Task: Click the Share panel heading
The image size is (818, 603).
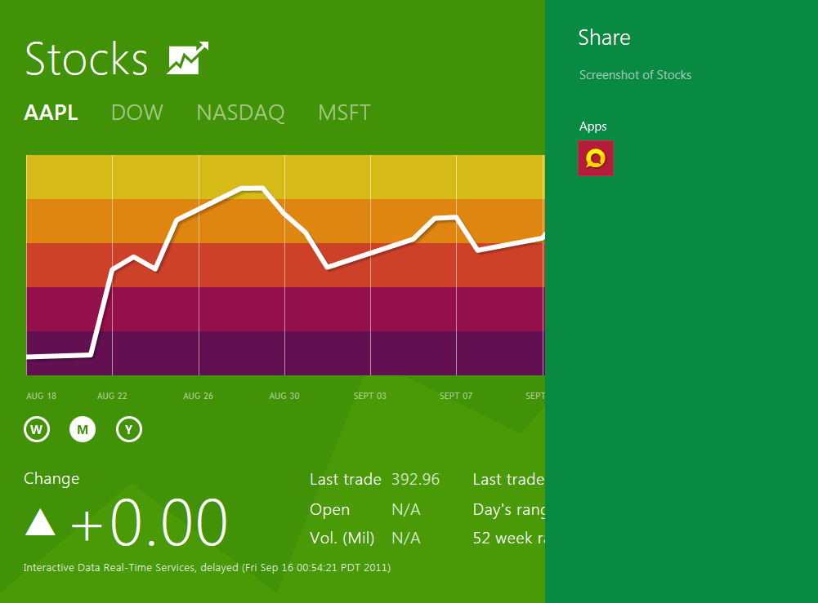Action: click(604, 38)
